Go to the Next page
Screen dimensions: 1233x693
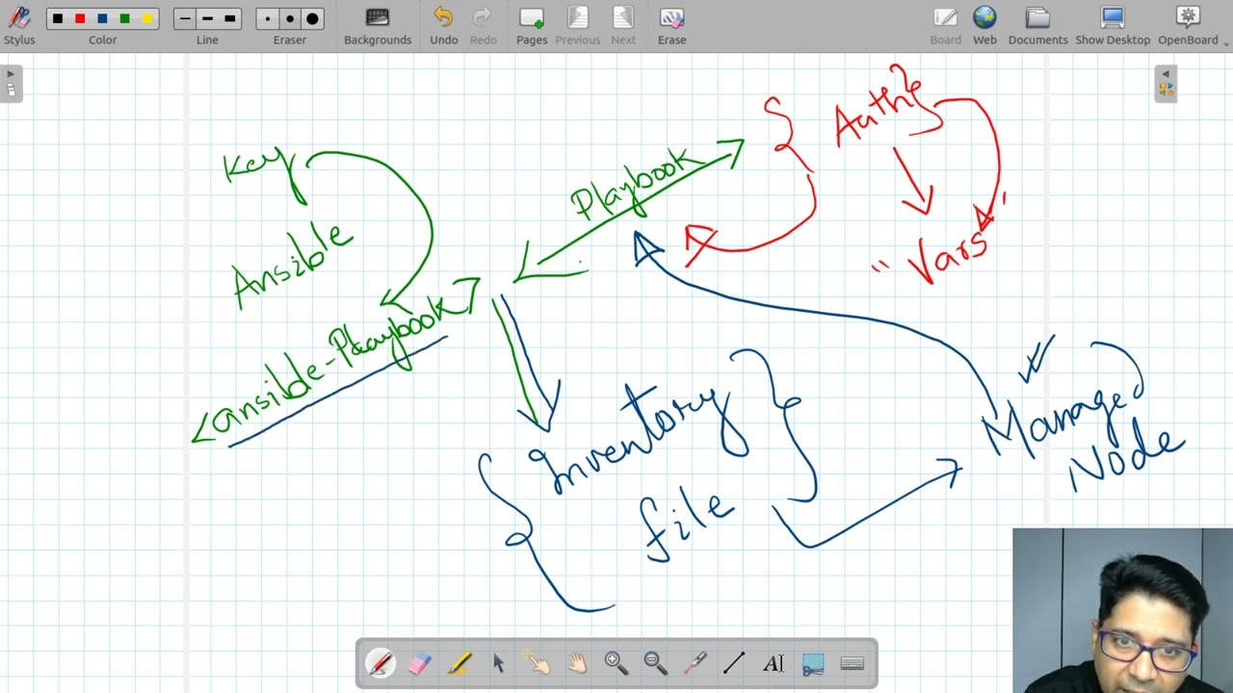click(623, 26)
